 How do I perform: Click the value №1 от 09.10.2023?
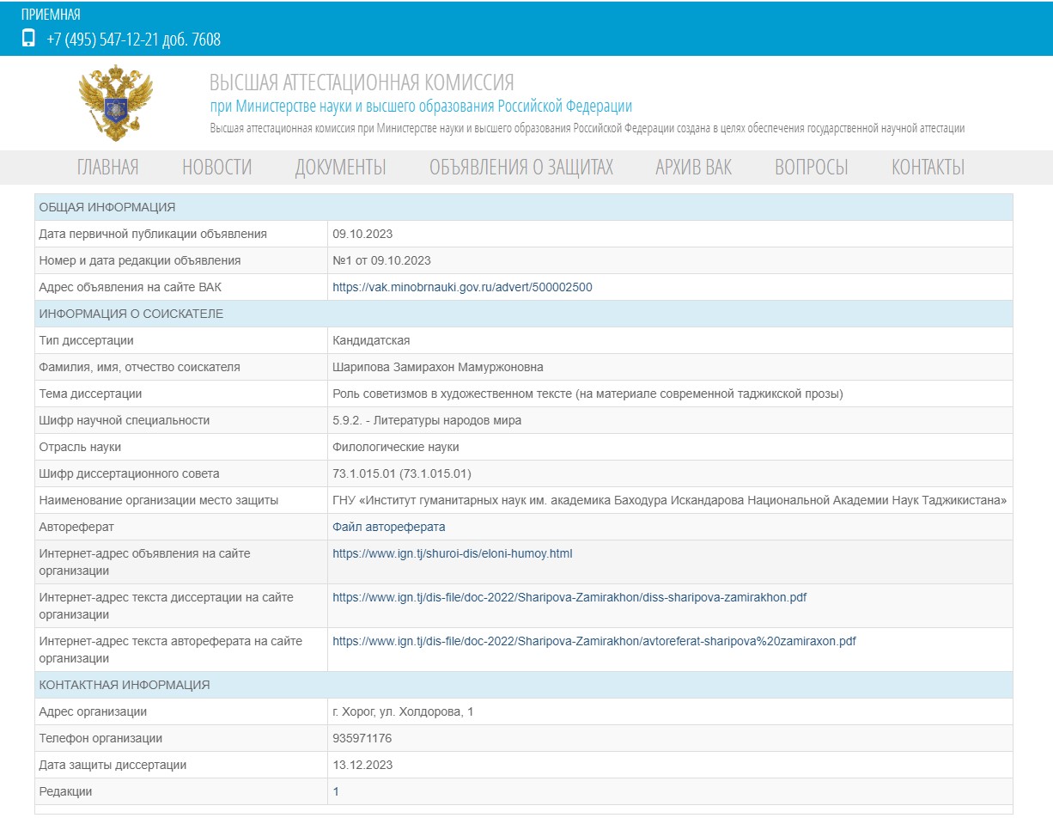[x=381, y=260]
